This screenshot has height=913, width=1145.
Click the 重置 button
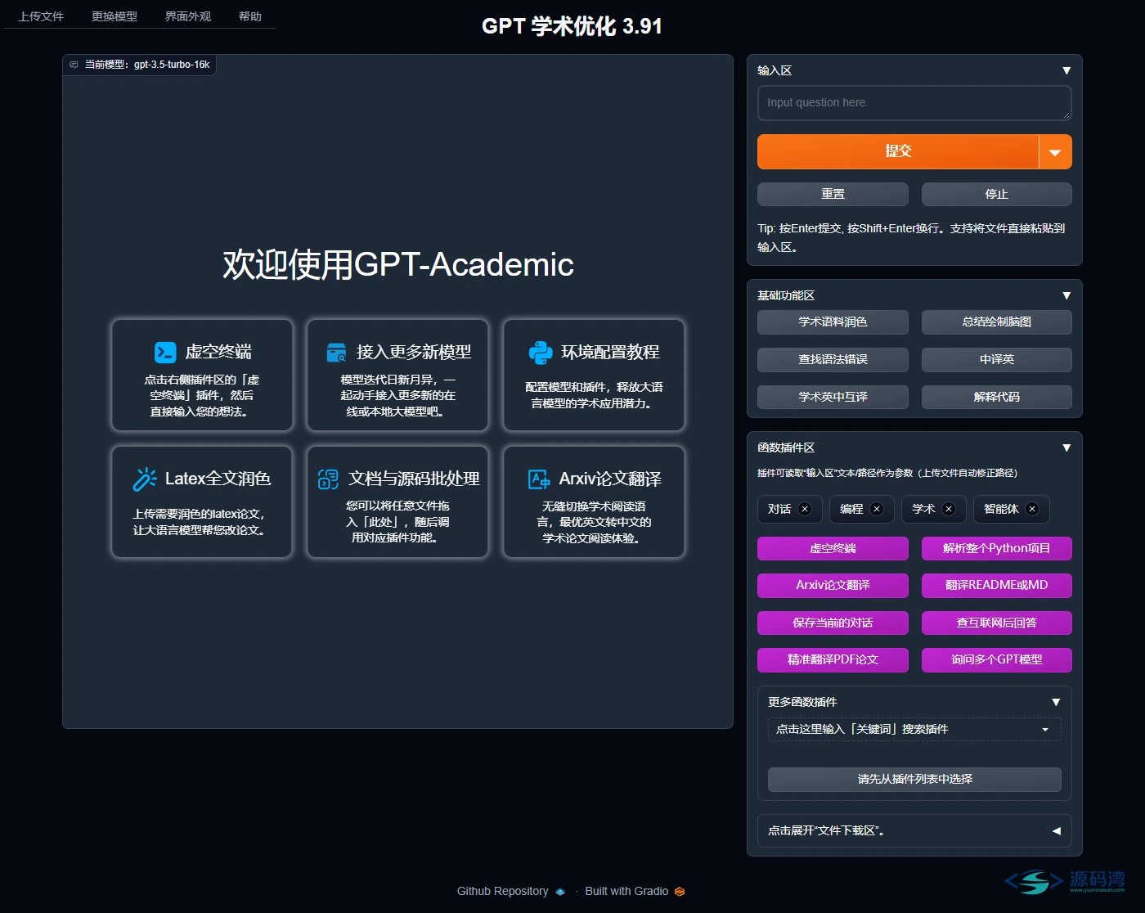pos(833,194)
